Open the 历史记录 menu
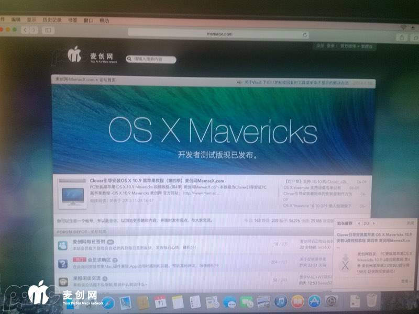419x314 pixels. tap(51, 20)
